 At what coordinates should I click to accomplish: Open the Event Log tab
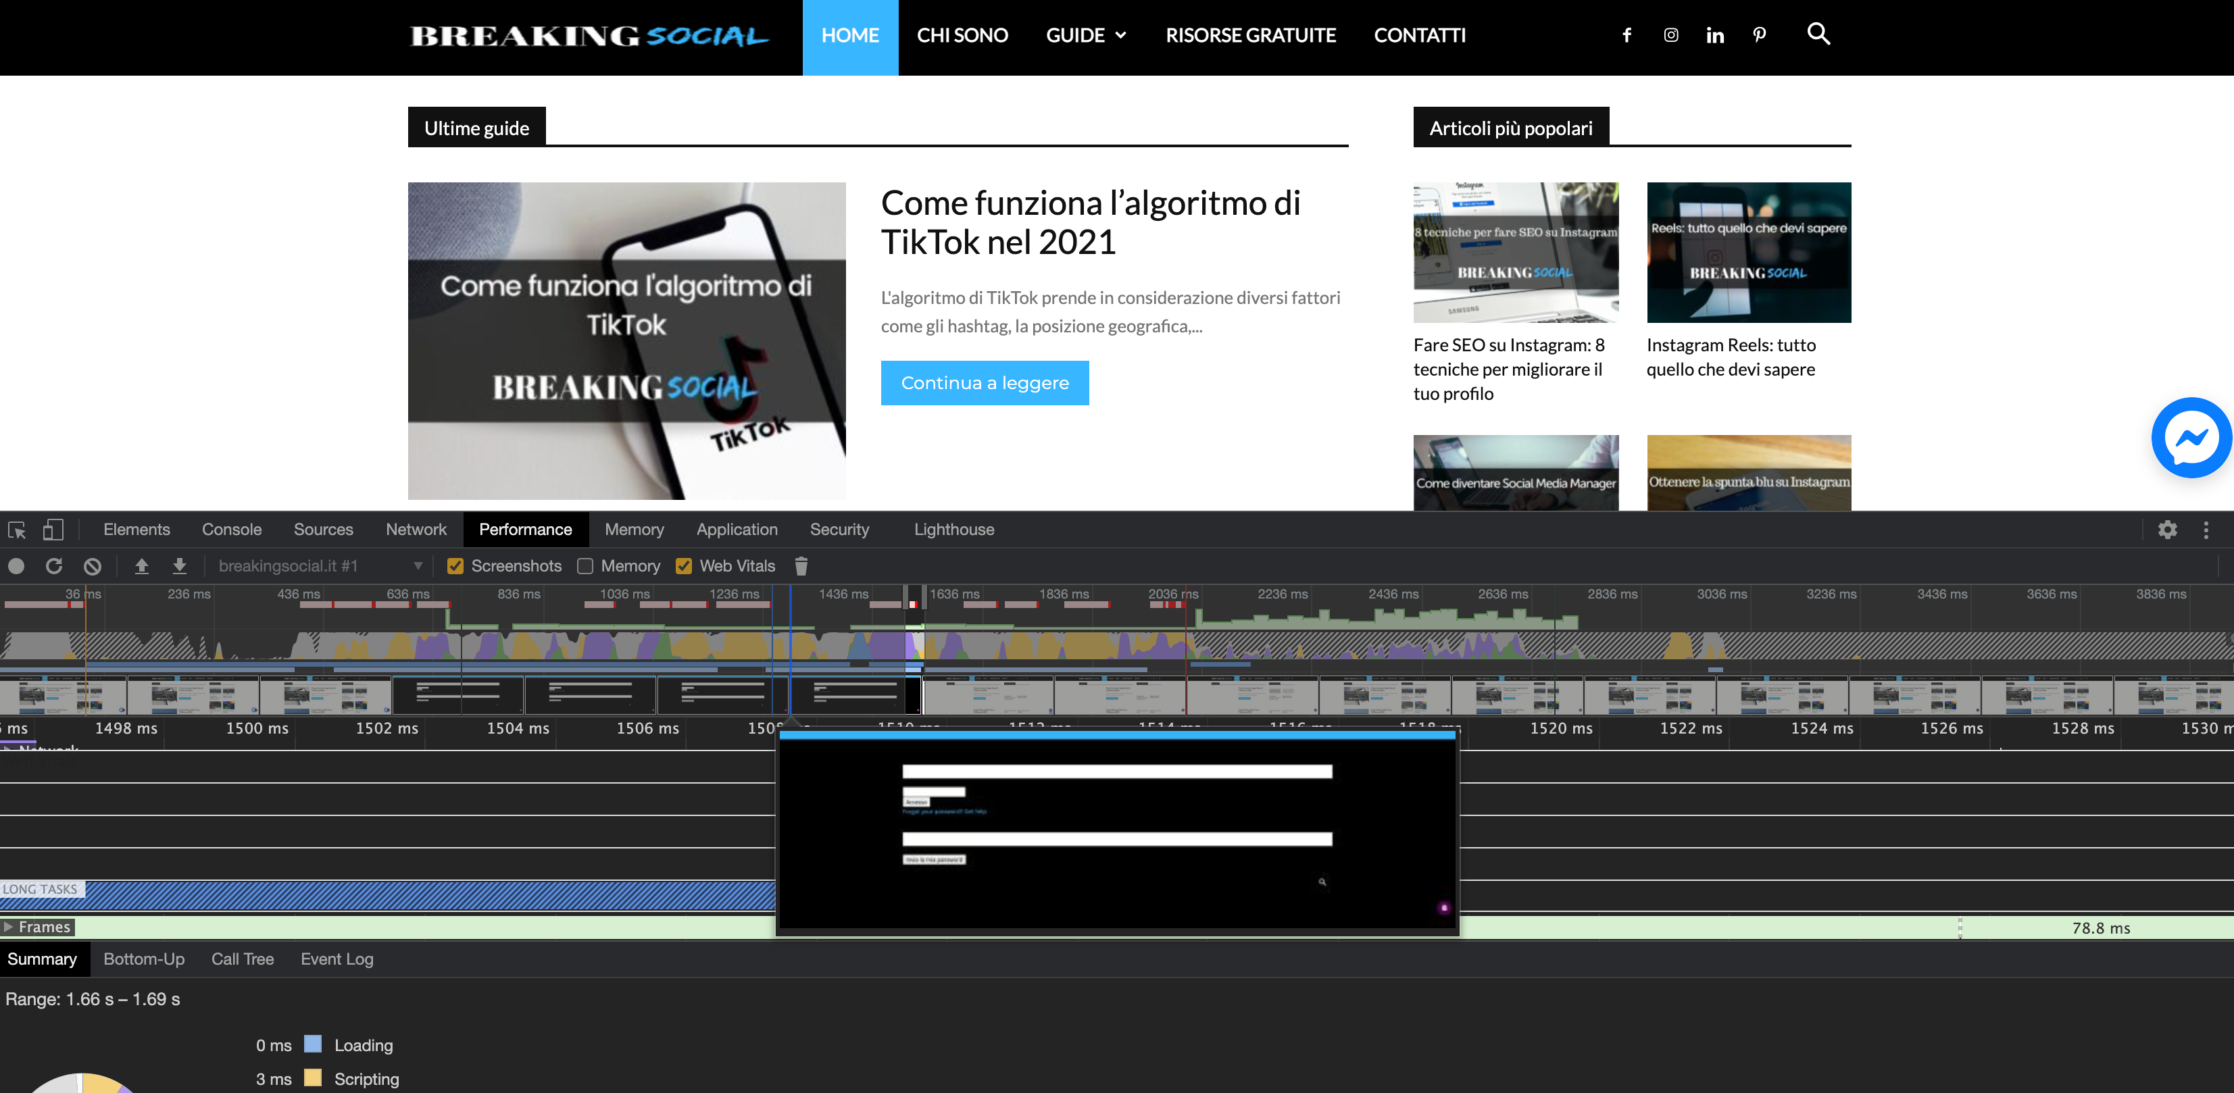coord(337,959)
